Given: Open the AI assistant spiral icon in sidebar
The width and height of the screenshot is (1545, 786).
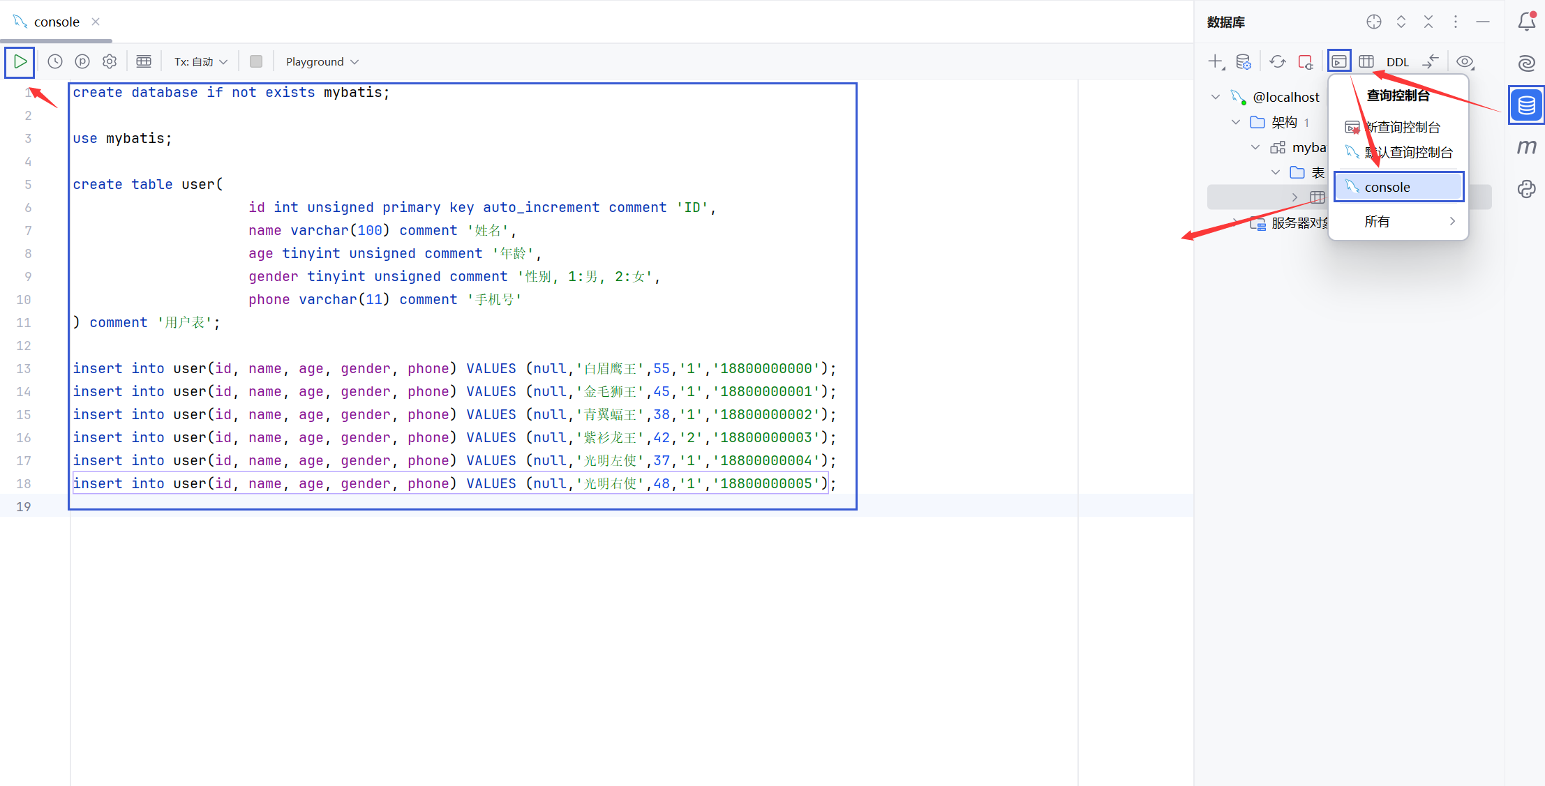Looking at the screenshot, I should pos(1527,63).
